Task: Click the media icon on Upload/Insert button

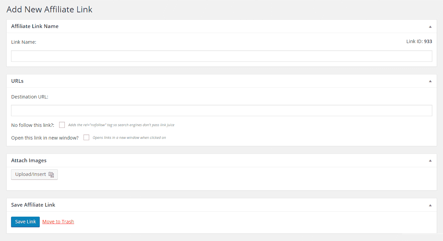Action: tap(51, 175)
